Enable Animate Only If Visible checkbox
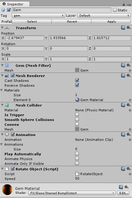Screen dimensions: 132x198 (77, 163)
